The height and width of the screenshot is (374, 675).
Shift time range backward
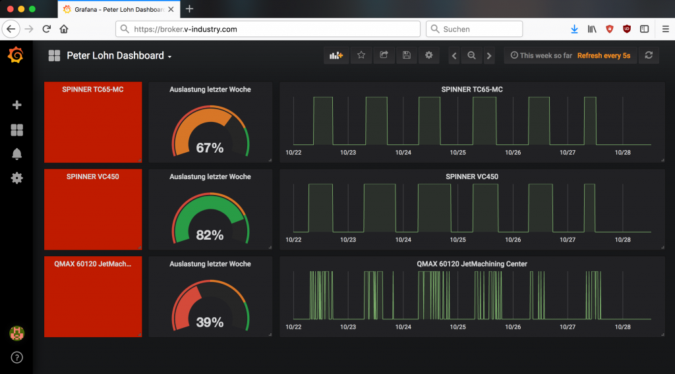[x=454, y=55]
